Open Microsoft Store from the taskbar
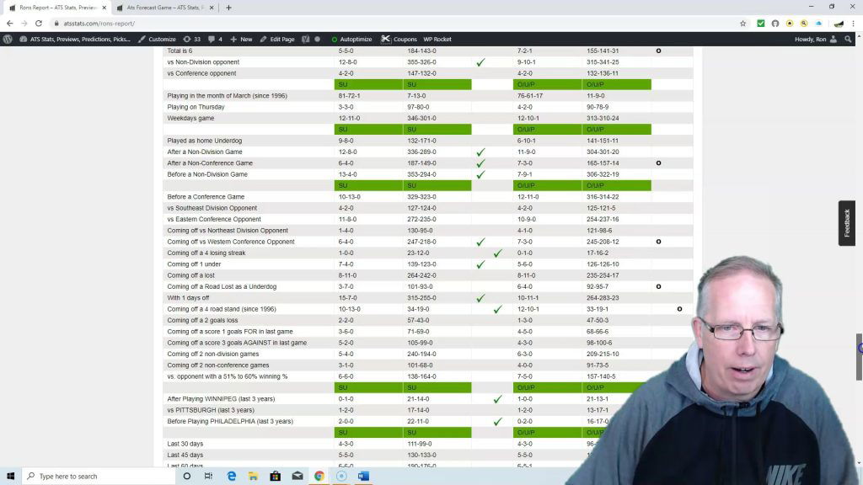This screenshot has height=485, width=863. point(276,477)
